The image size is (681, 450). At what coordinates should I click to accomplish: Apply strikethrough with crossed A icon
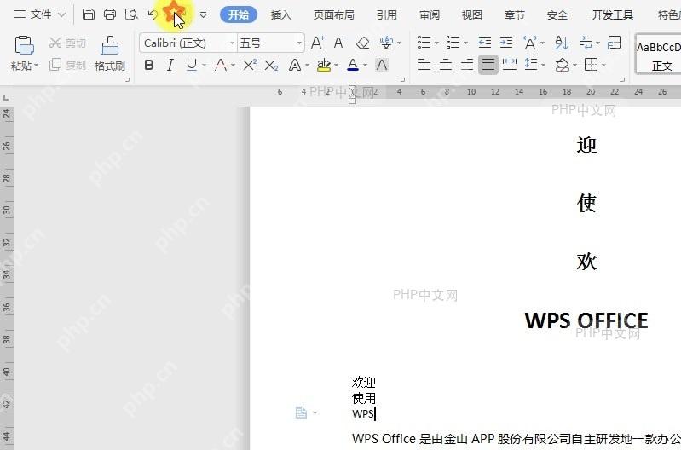tap(221, 65)
